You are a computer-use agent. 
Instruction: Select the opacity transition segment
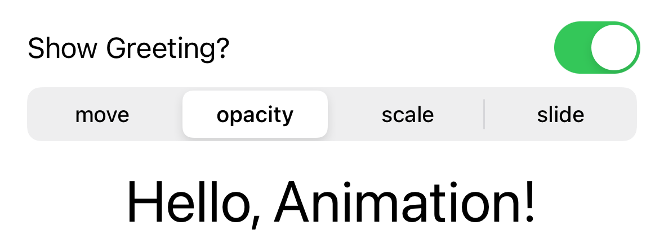[x=255, y=115]
